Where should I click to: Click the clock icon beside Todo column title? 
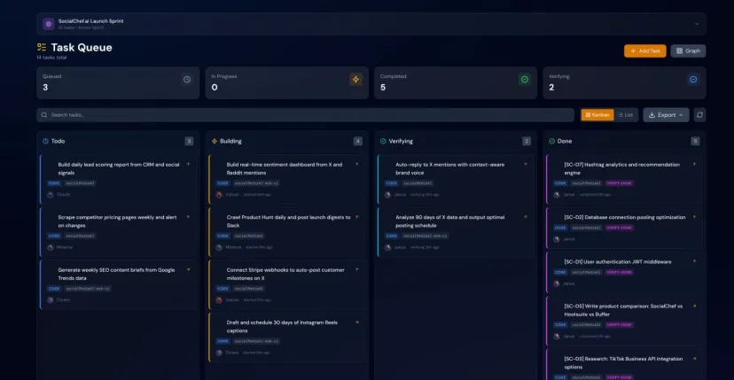[45, 141]
